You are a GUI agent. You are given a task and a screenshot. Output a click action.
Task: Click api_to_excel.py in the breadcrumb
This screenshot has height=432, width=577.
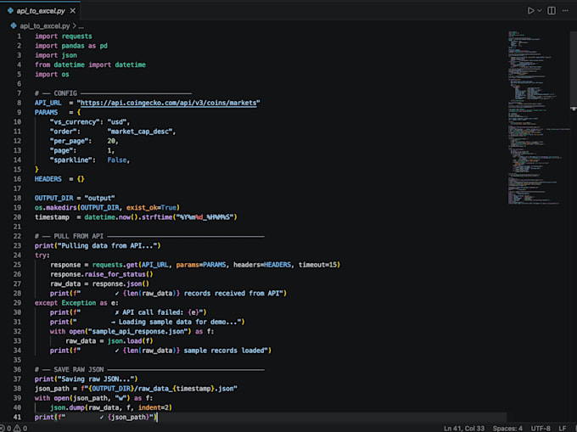(44, 25)
